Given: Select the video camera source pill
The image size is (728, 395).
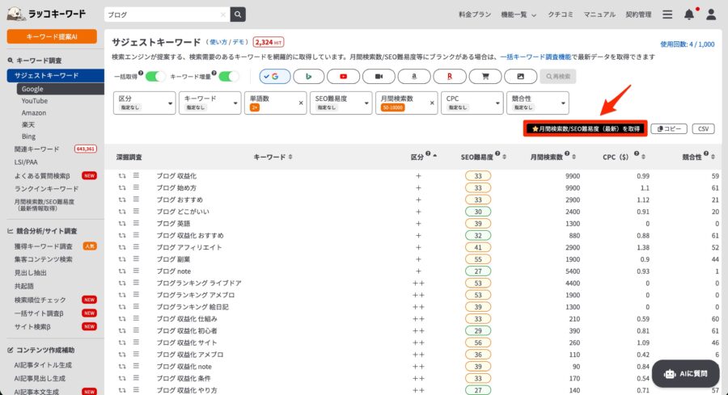Looking at the screenshot, I should (x=379, y=77).
